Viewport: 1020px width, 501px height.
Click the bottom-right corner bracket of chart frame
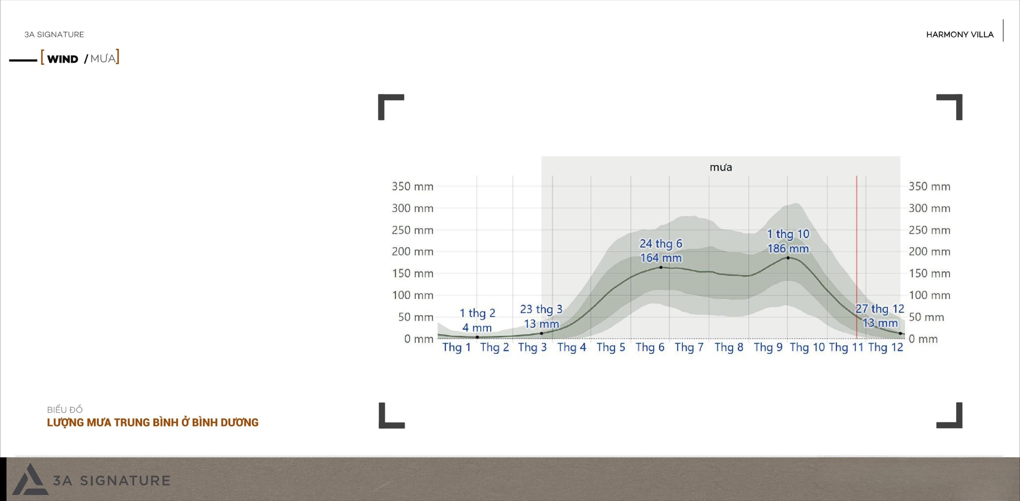pyautogui.click(x=949, y=415)
